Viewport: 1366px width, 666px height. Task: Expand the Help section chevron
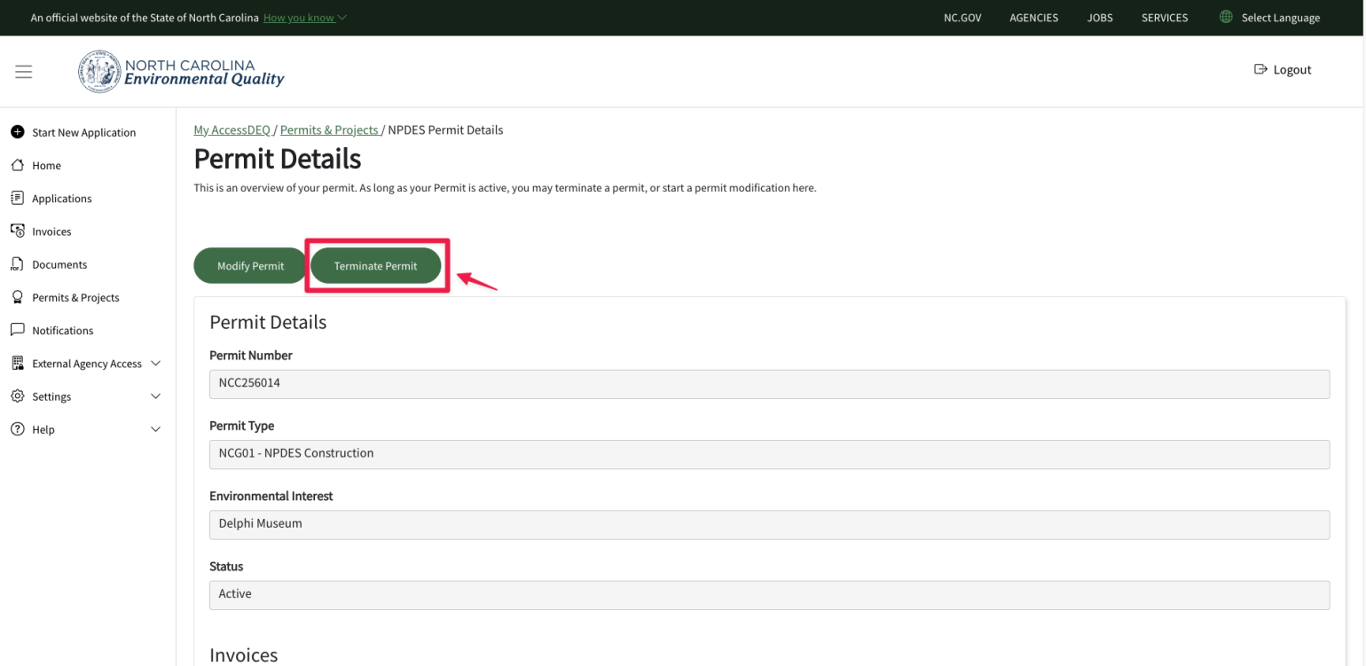pyautogui.click(x=157, y=428)
